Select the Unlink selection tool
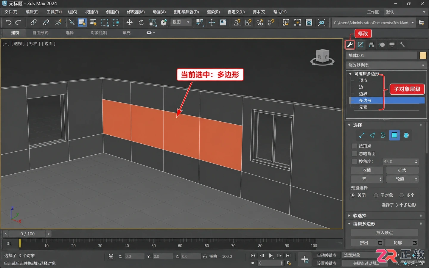Viewport: 429px width, 268px height. pos(46,22)
